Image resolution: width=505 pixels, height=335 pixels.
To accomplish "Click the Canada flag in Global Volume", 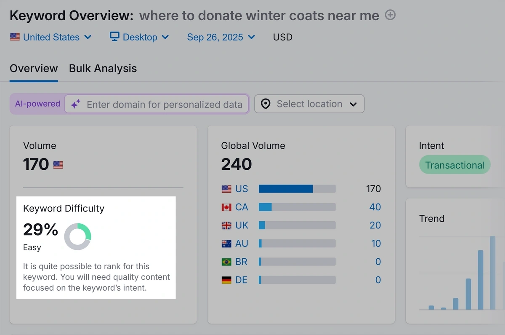I will (x=226, y=207).
